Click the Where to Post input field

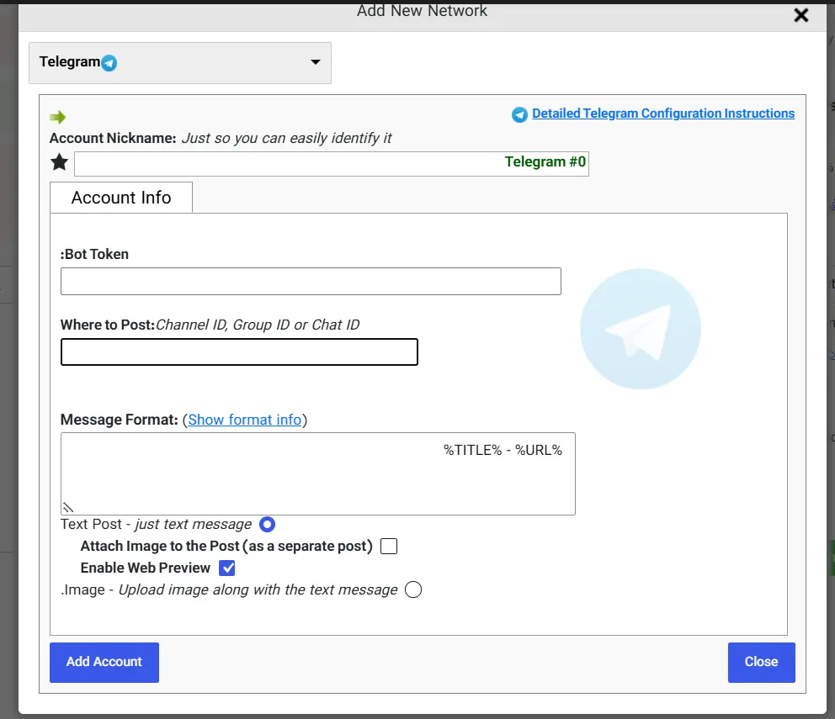pyautogui.click(x=239, y=352)
